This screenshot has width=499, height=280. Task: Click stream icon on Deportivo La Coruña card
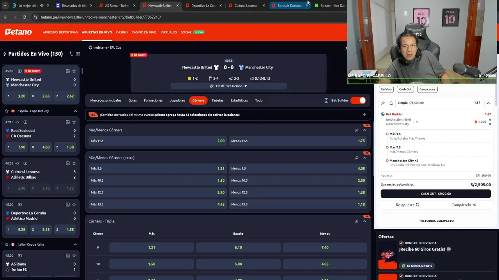tap(19, 205)
